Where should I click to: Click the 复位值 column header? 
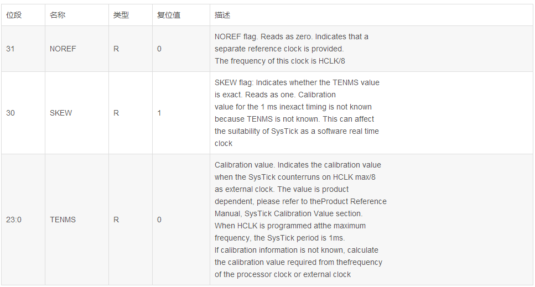pos(169,15)
